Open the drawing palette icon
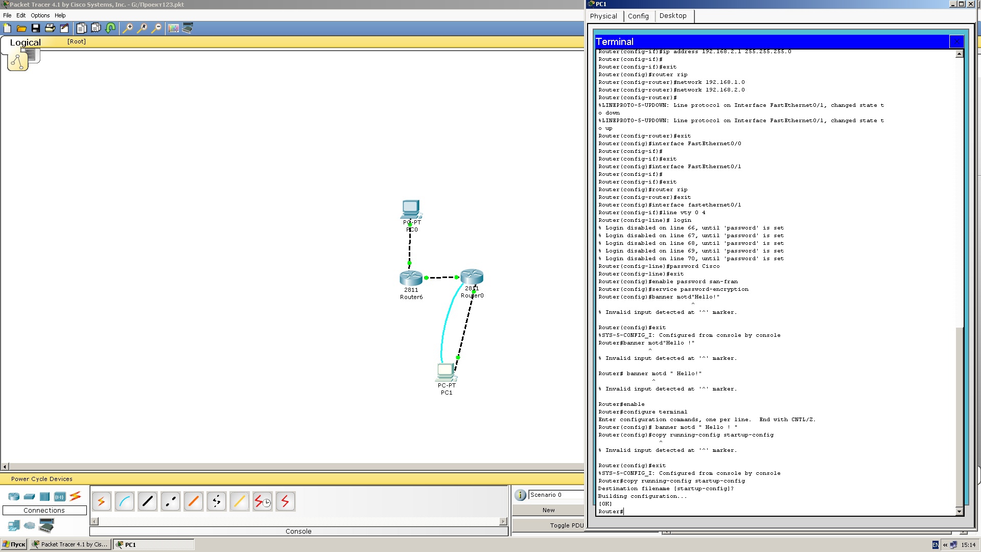981x552 pixels. (x=174, y=28)
